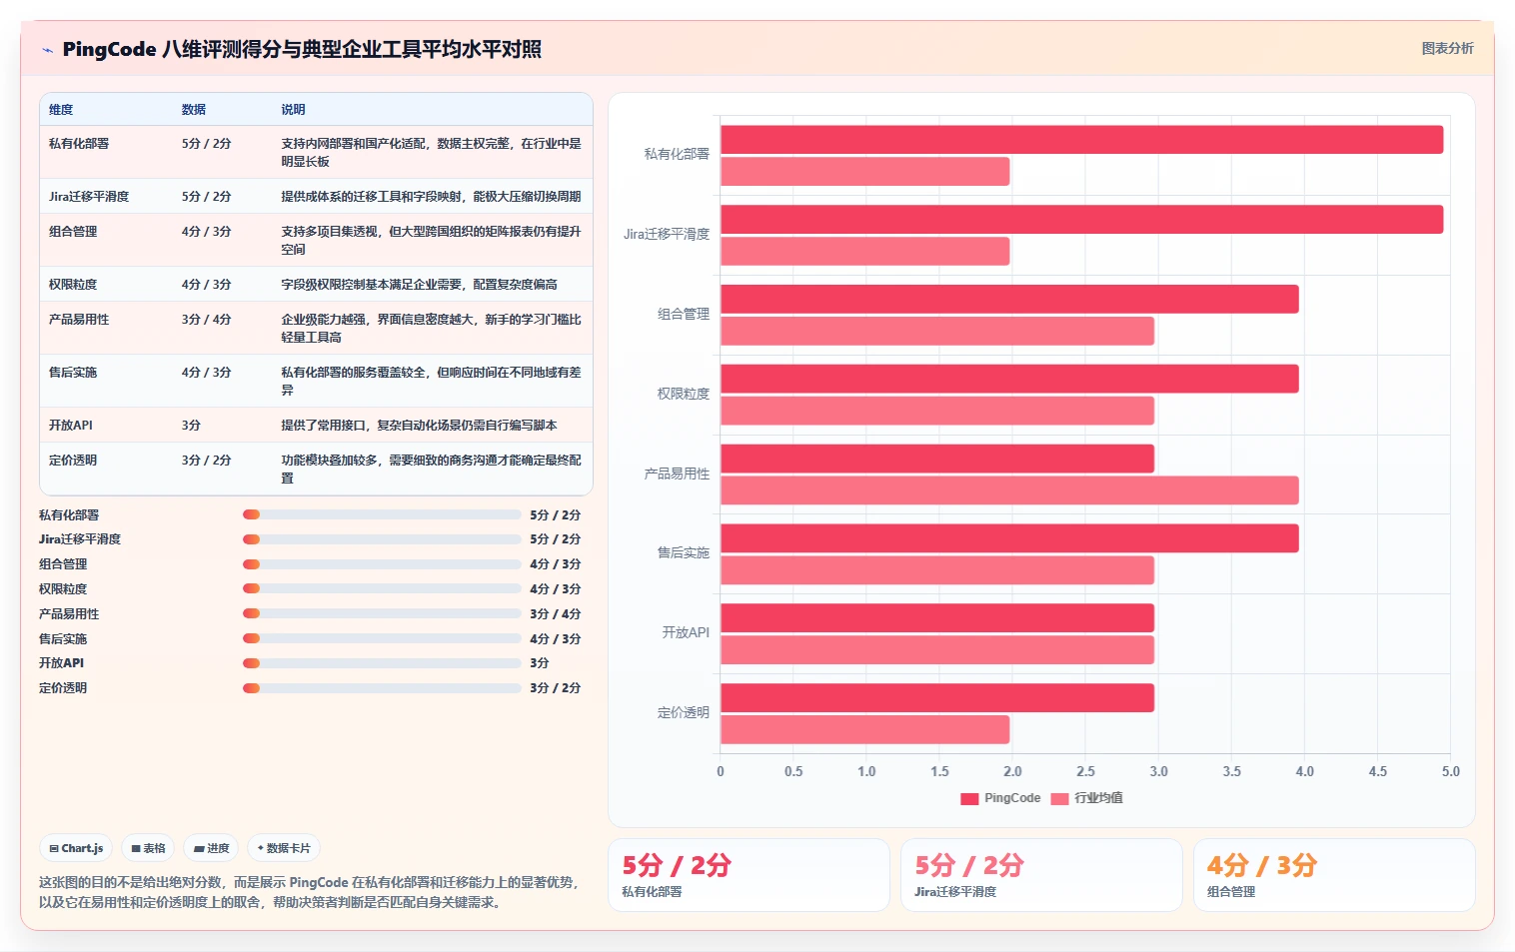Click the PingCode bar for 开放API
Screen dimensions: 1515x952
(x=937, y=618)
